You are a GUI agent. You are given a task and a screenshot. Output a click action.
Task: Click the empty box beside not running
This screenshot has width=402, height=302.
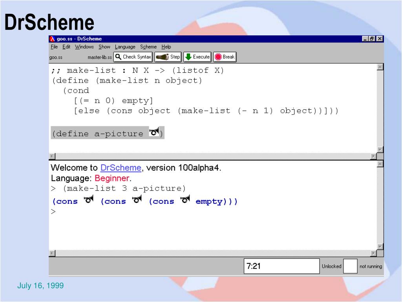(350, 266)
